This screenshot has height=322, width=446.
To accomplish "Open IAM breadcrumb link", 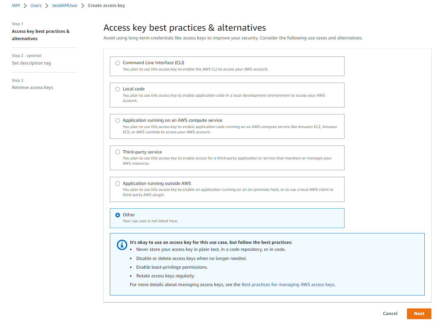I will [x=16, y=6].
